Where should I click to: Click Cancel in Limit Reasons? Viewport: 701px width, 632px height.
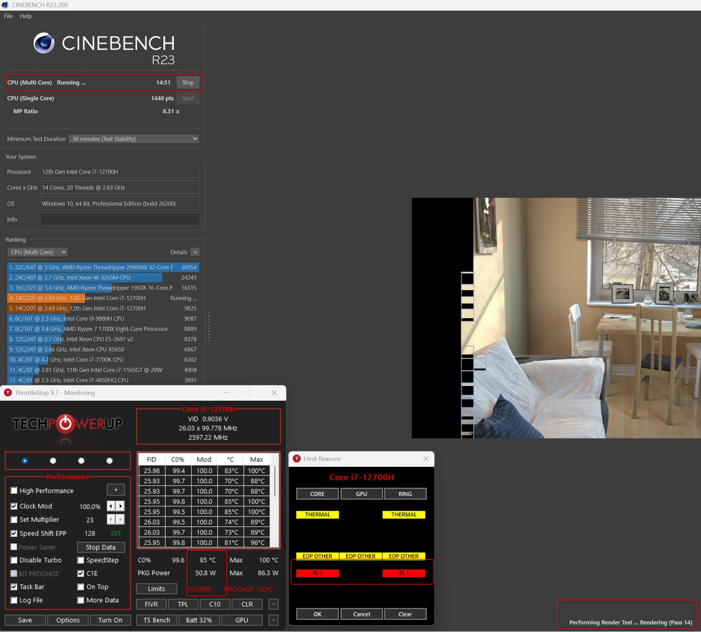361,614
